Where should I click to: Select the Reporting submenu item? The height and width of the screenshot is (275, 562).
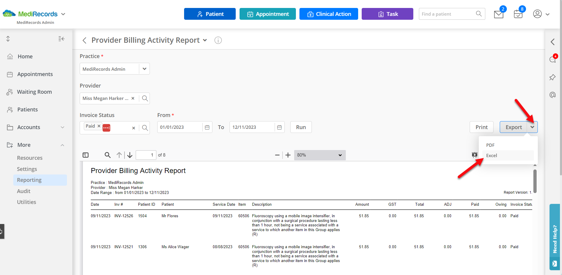[40, 180]
